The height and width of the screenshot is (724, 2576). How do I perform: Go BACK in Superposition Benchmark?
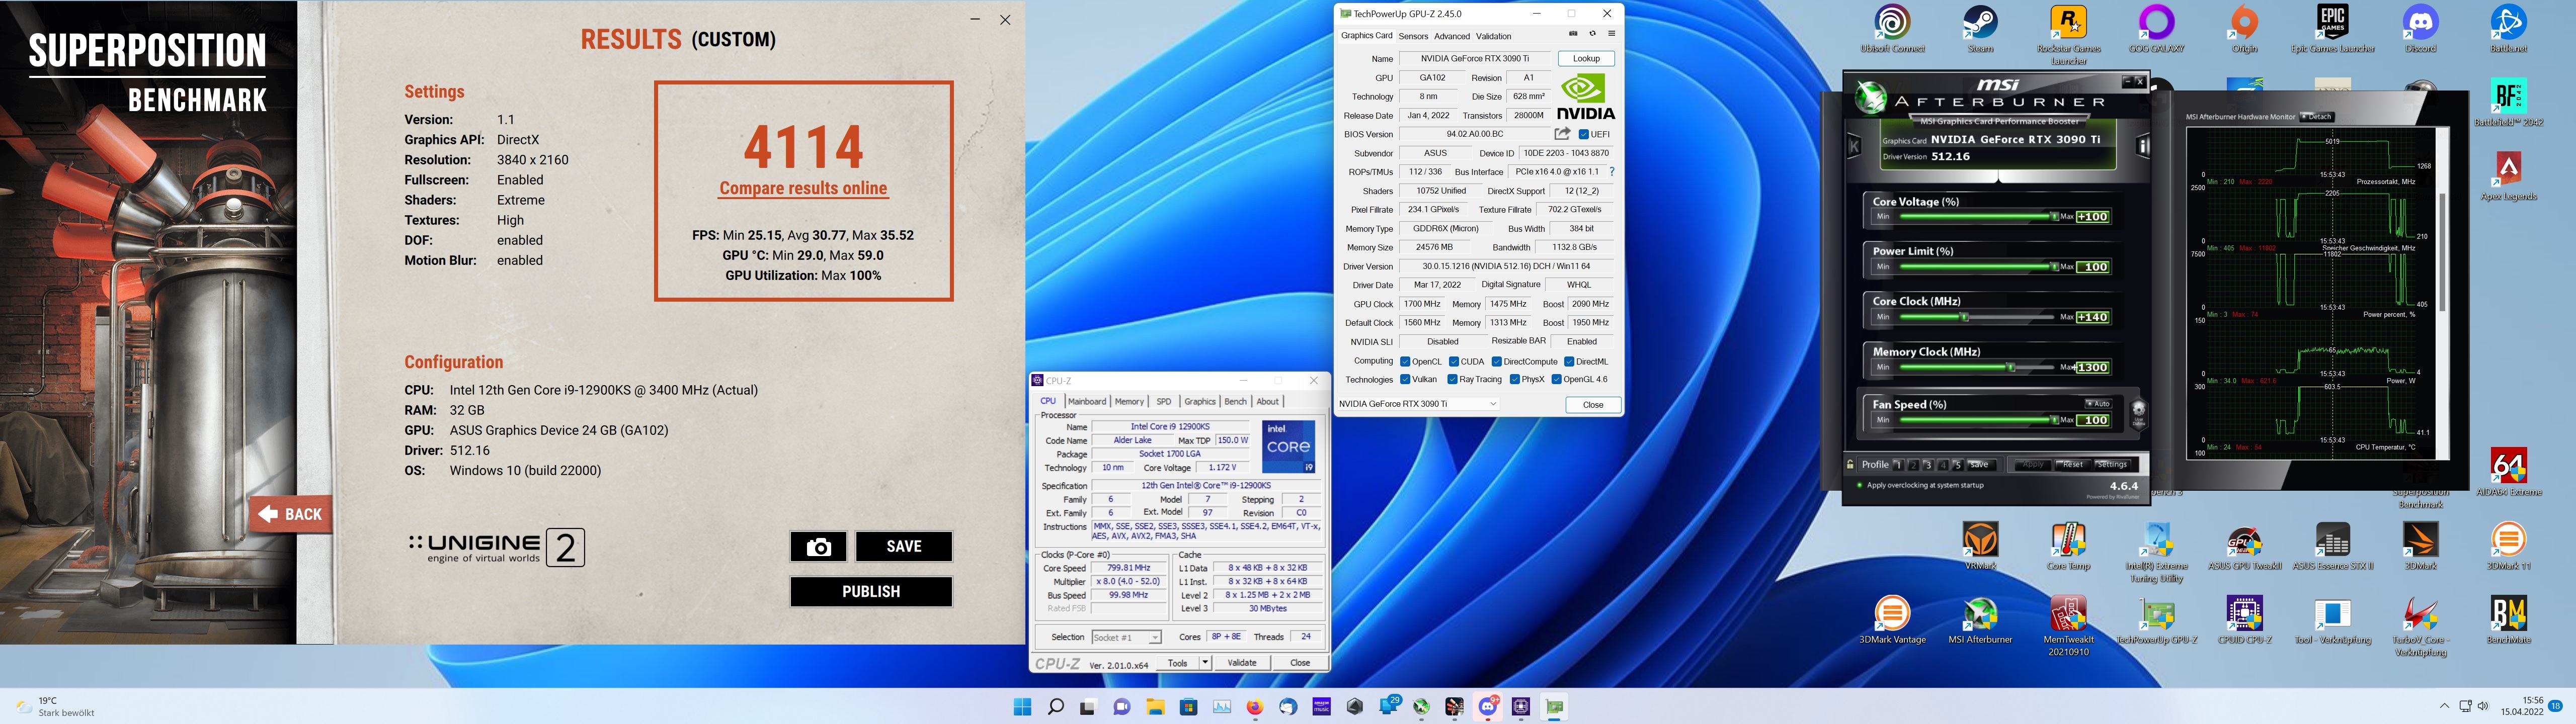tap(290, 514)
